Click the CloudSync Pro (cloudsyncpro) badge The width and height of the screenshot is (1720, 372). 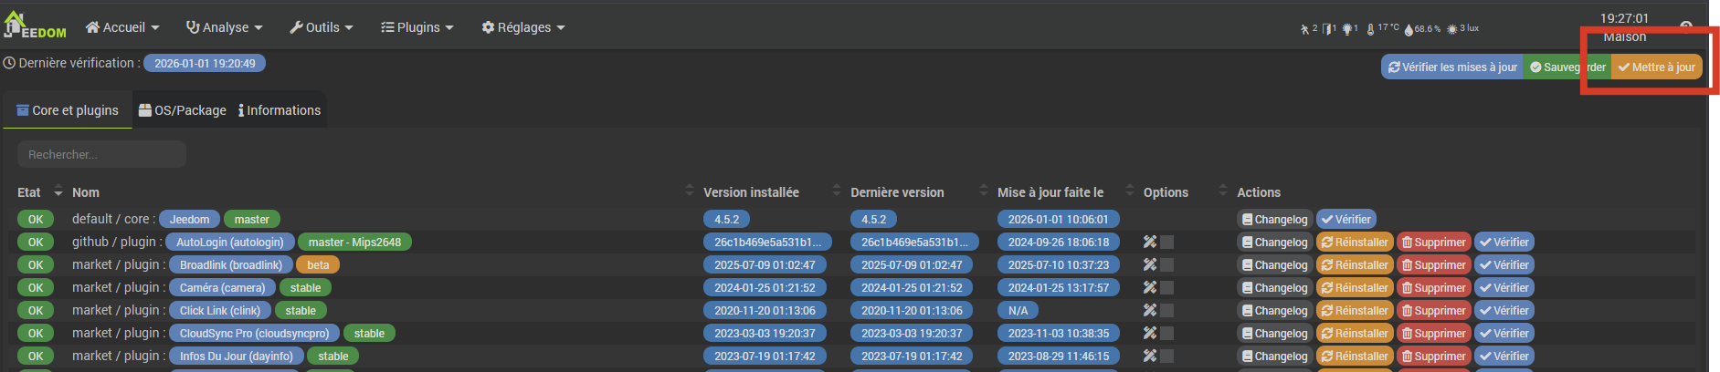coord(254,334)
